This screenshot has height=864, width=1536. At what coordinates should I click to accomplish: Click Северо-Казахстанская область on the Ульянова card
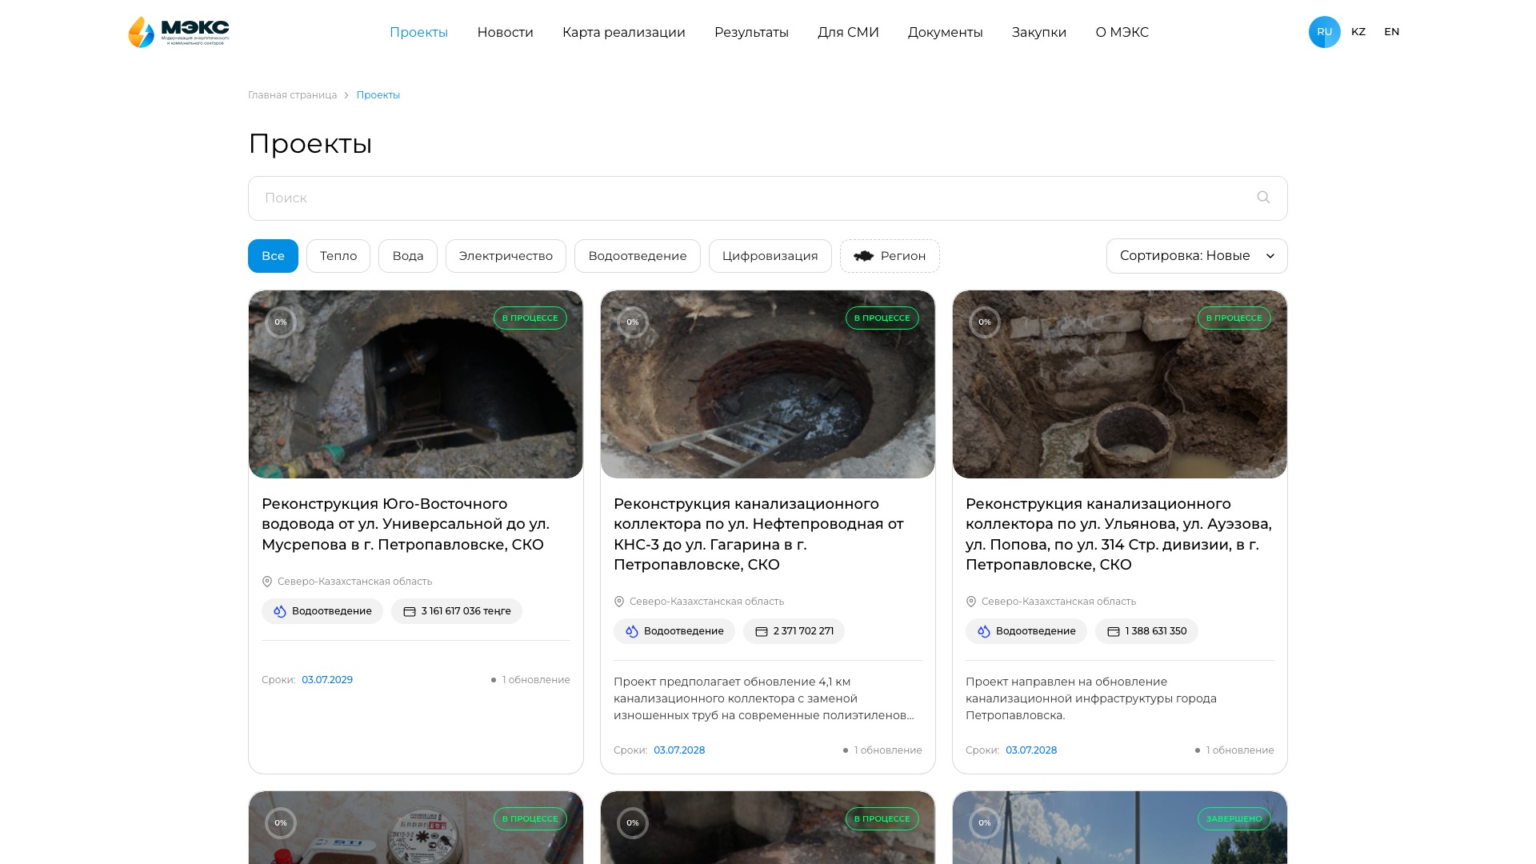pyautogui.click(x=1058, y=602)
